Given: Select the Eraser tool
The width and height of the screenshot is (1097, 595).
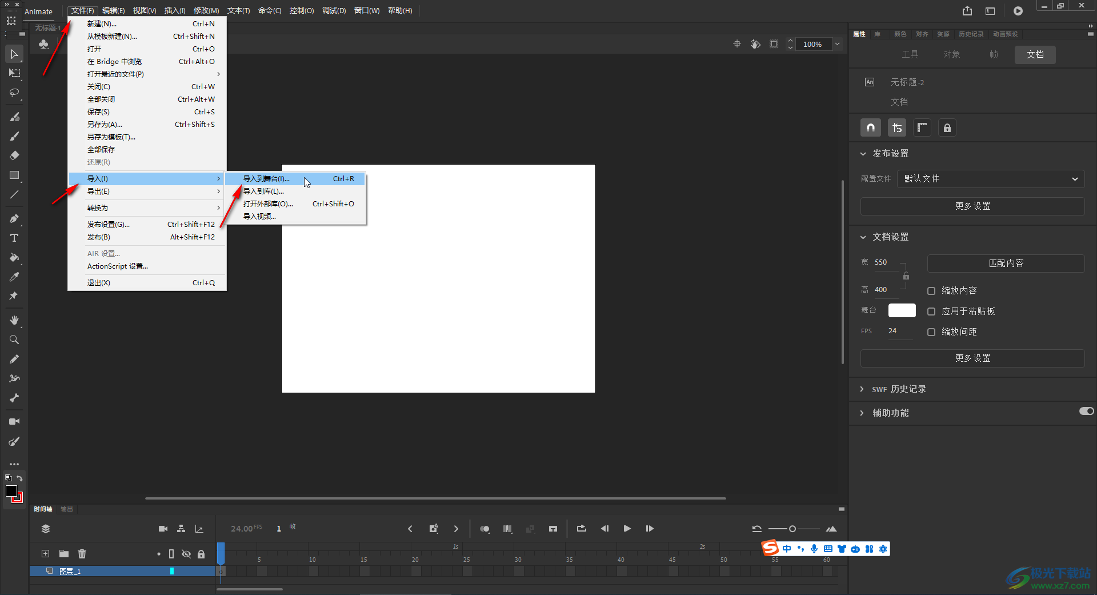Looking at the screenshot, I should click(14, 155).
